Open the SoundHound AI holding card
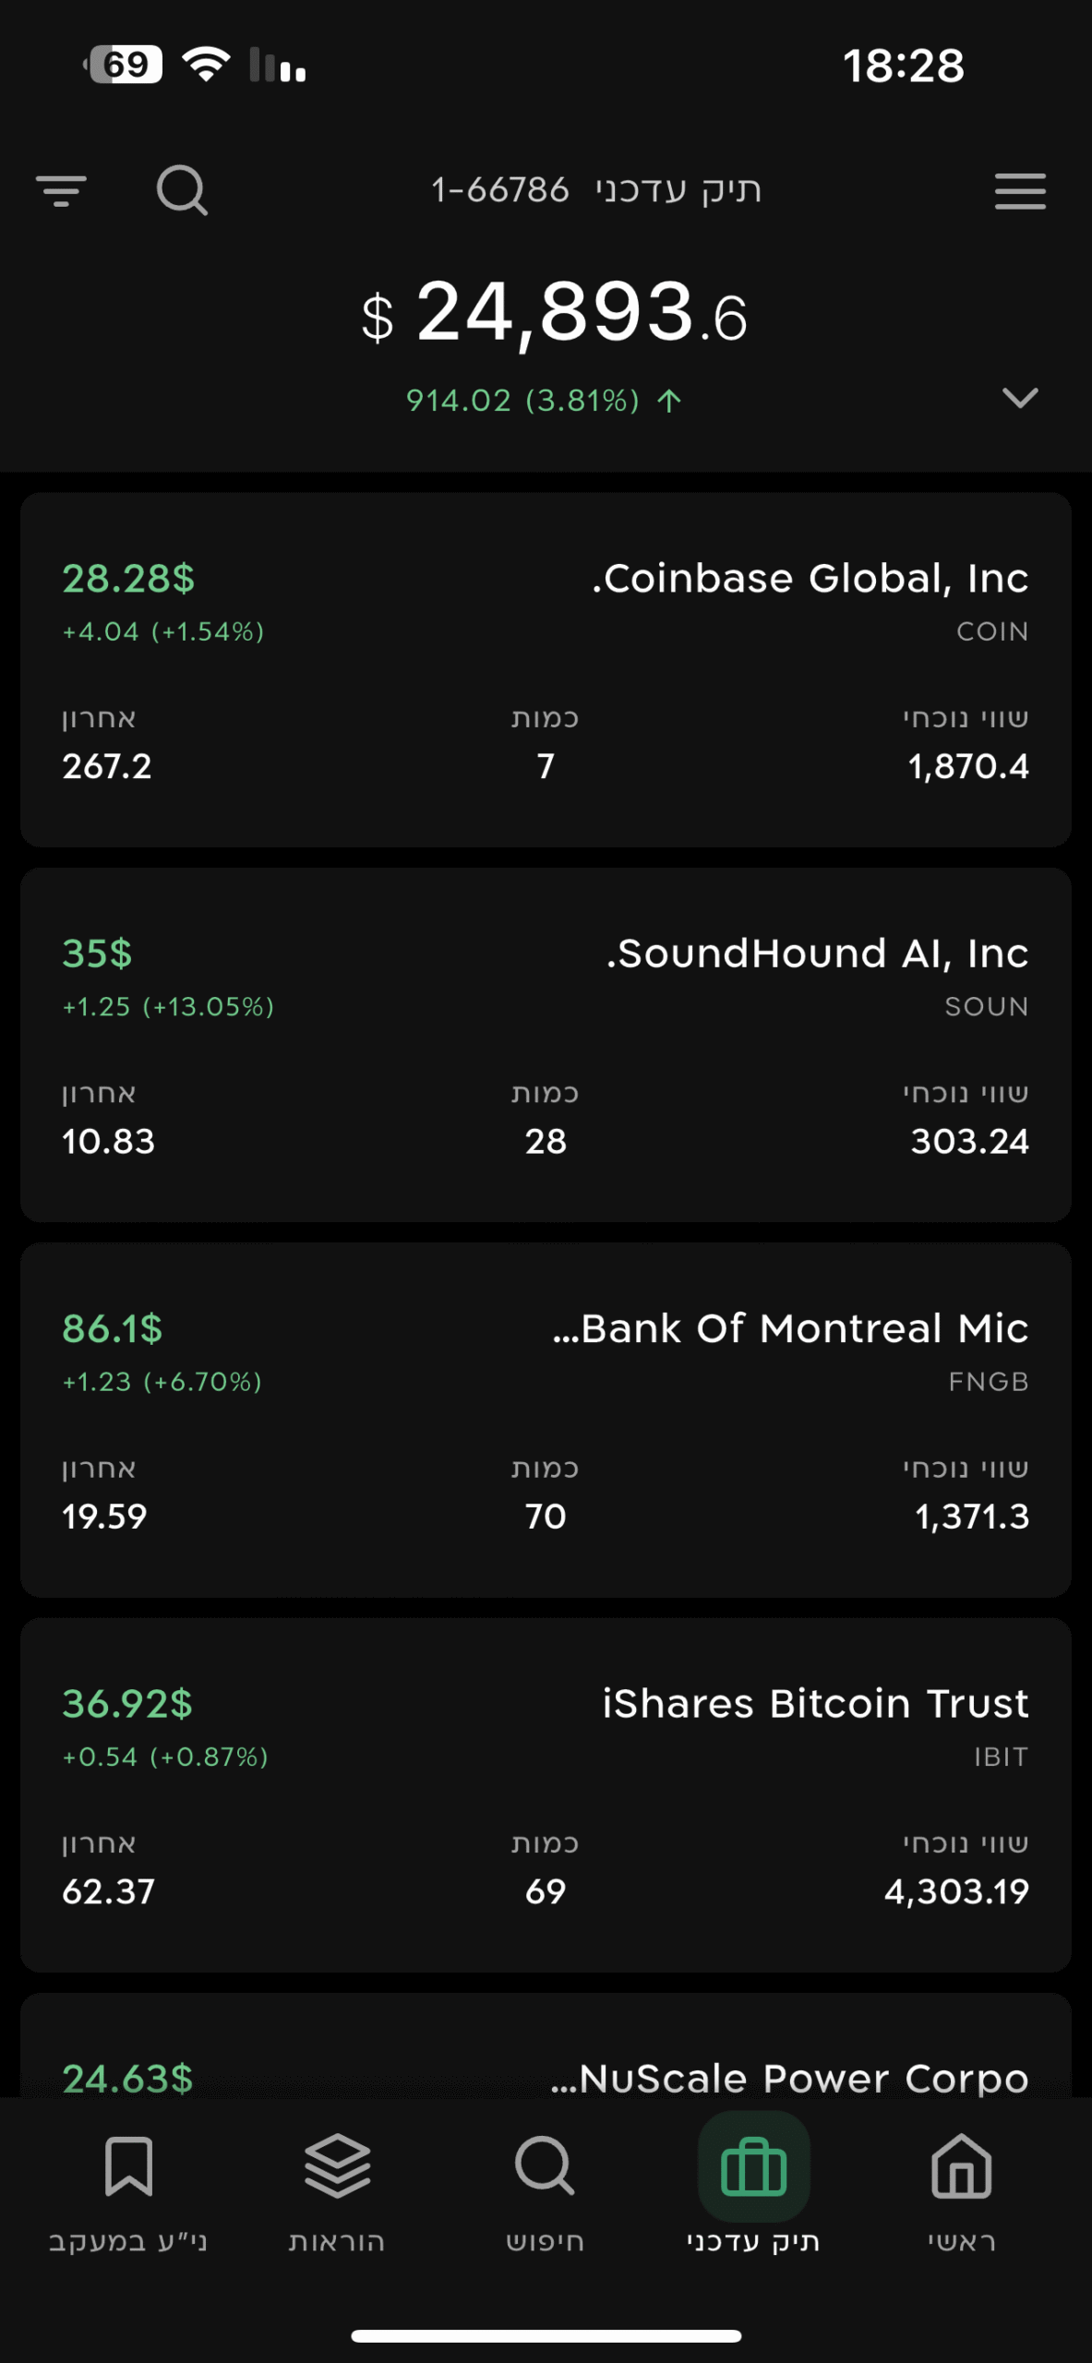The height and width of the screenshot is (2363, 1092). [x=546, y=1044]
